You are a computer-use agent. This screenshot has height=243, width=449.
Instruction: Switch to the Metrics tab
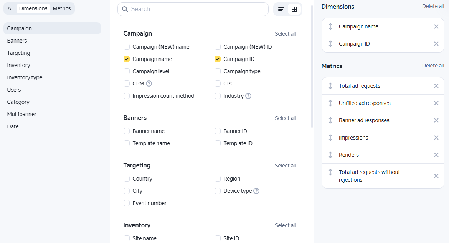[x=62, y=8]
